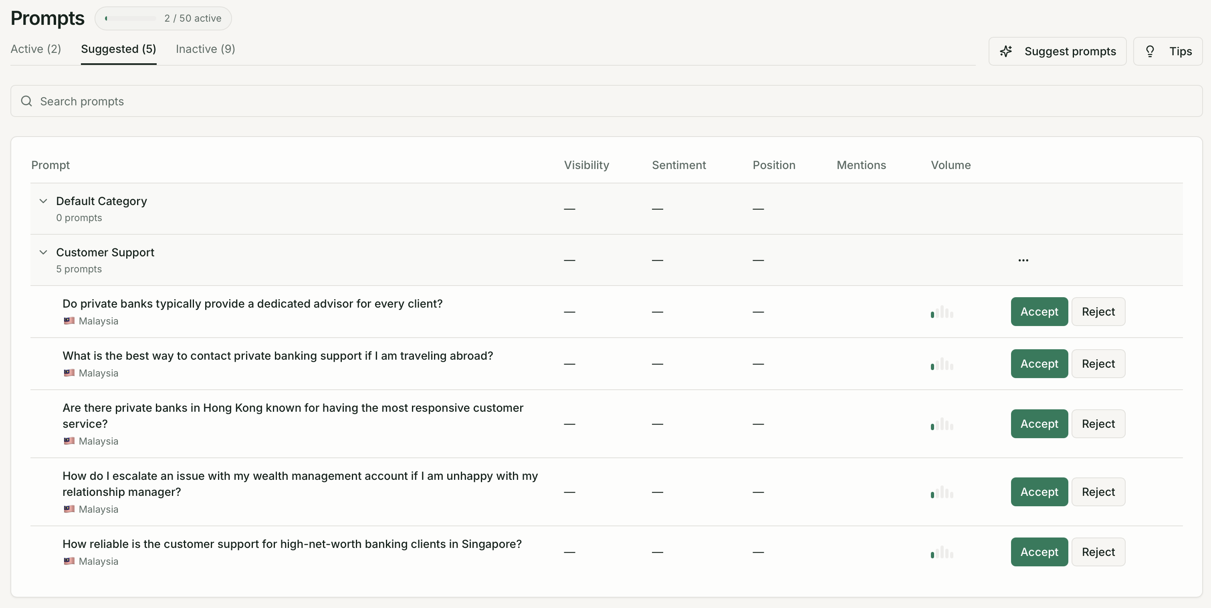Viewport: 1211px width, 608px height.
Task: Switch to the Active (2) tab
Action: point(36,49)
